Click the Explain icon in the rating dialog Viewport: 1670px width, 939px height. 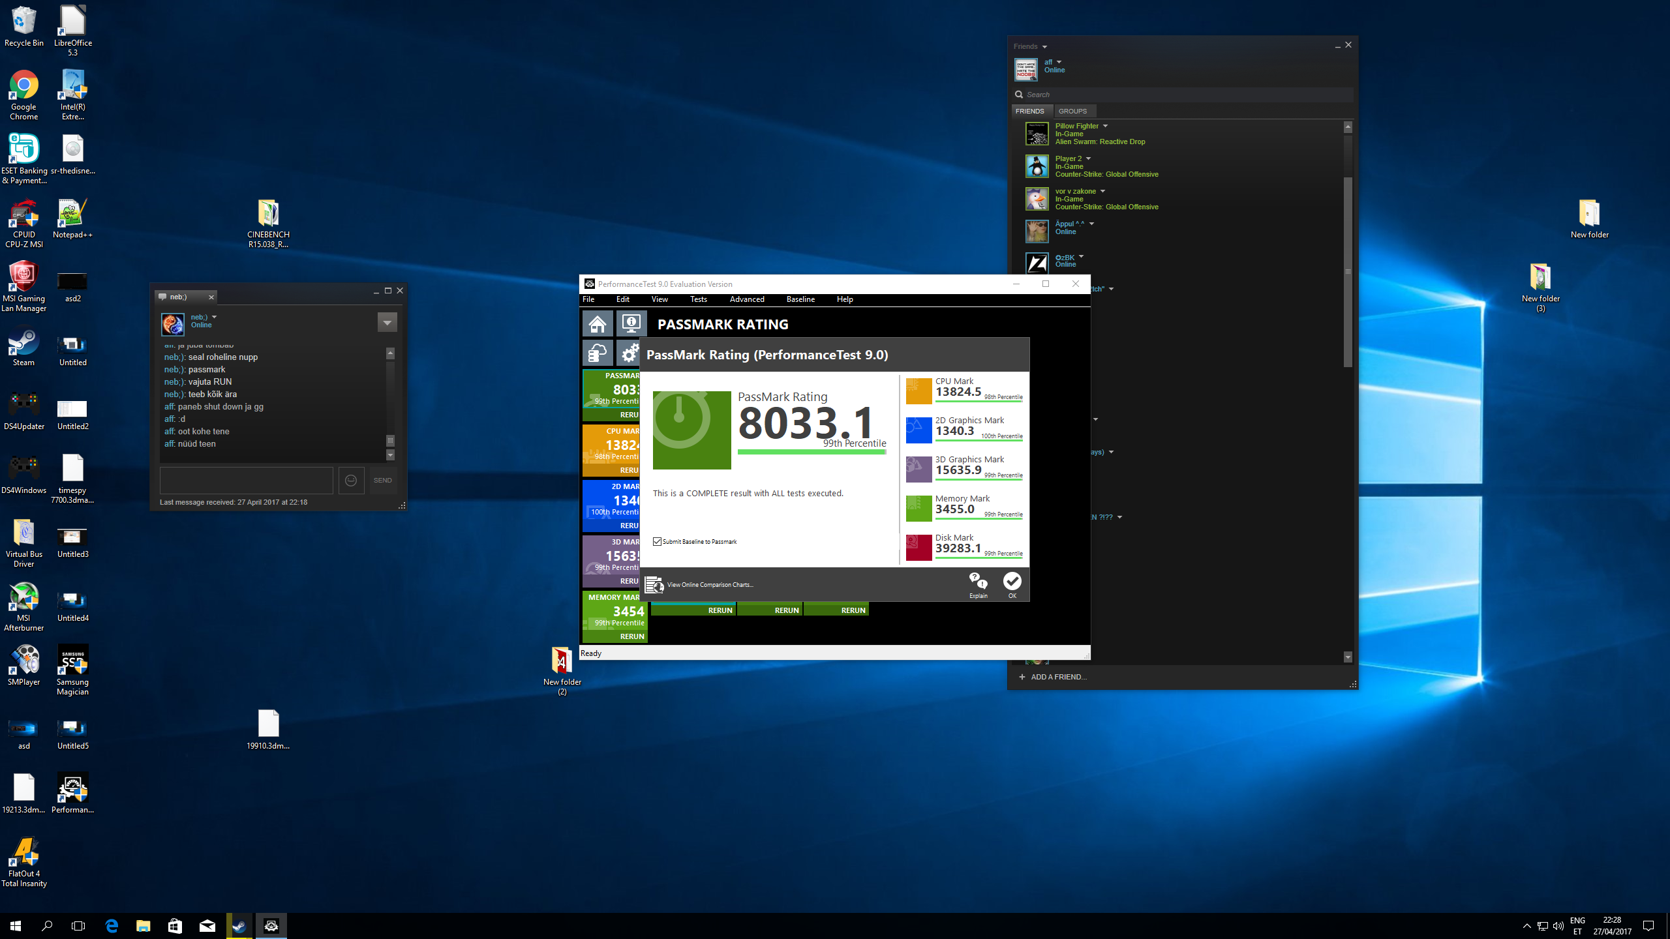[x=979, y=585]
